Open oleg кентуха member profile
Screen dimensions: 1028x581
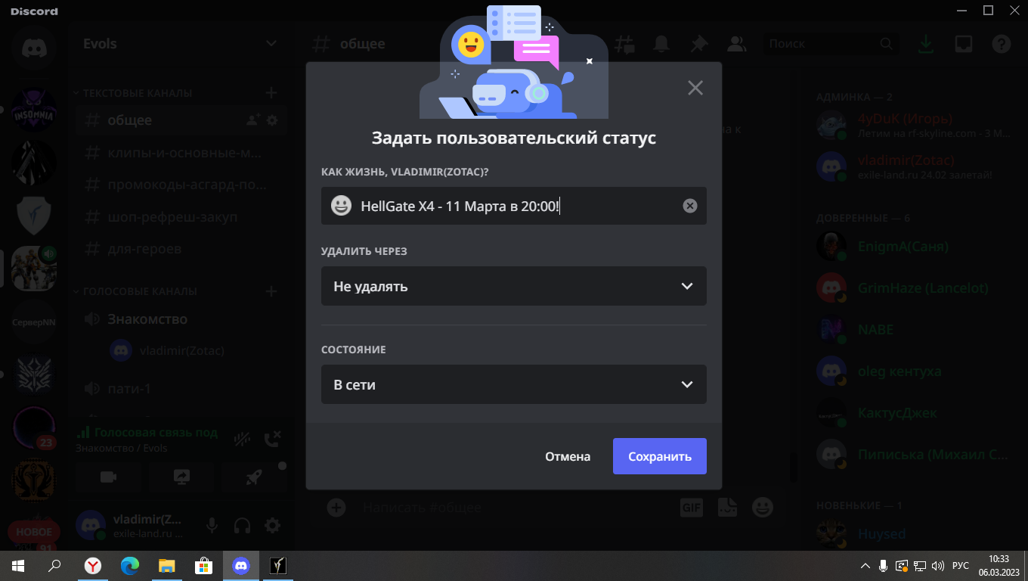(913, 371)
